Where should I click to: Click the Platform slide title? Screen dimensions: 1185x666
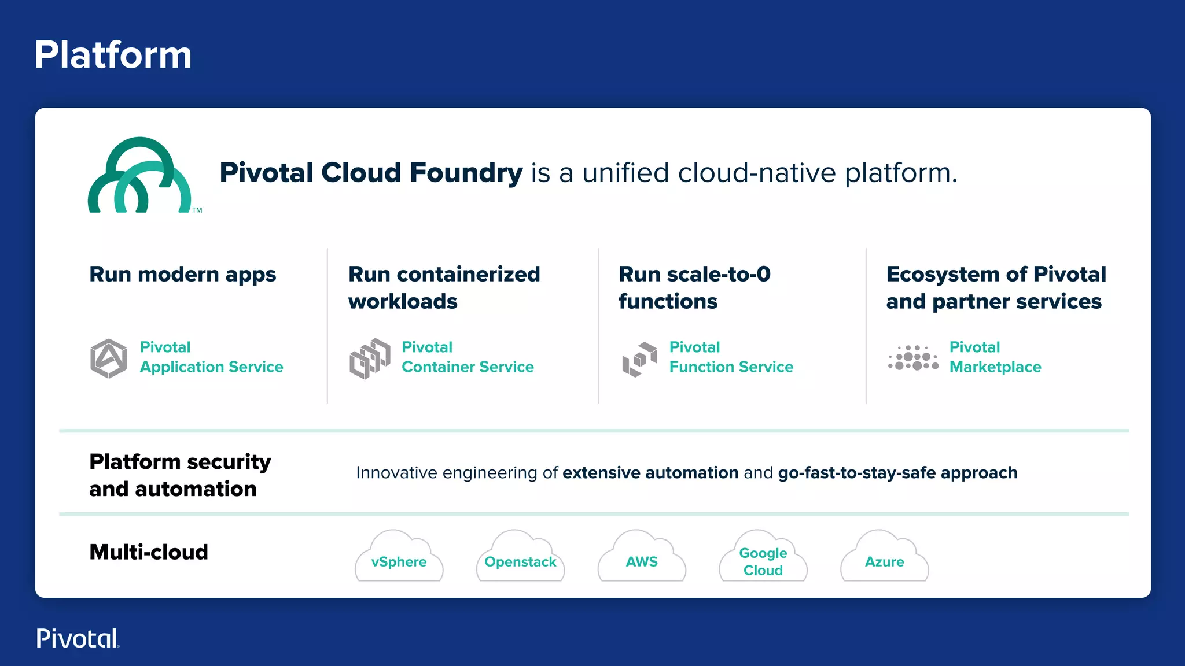point(113,55)
